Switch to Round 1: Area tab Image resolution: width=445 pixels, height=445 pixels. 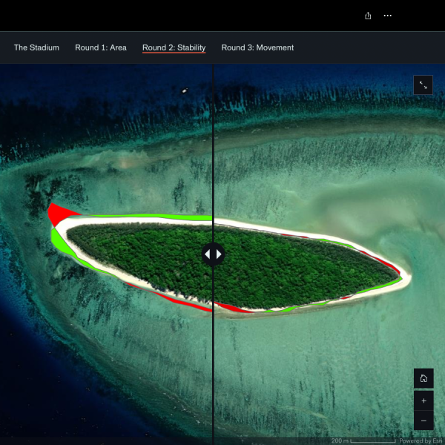[x=101, y=47]
